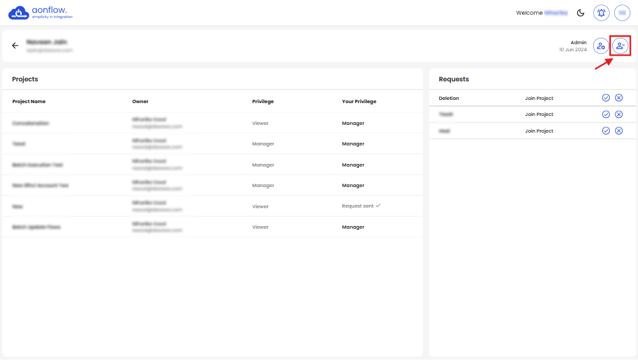Go back using the left arrow

pos(15,46)
